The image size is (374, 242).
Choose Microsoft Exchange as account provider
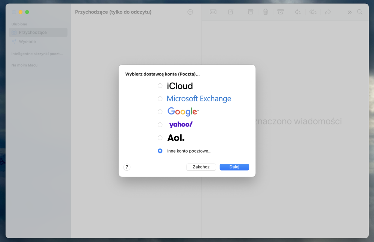(160, 99)
